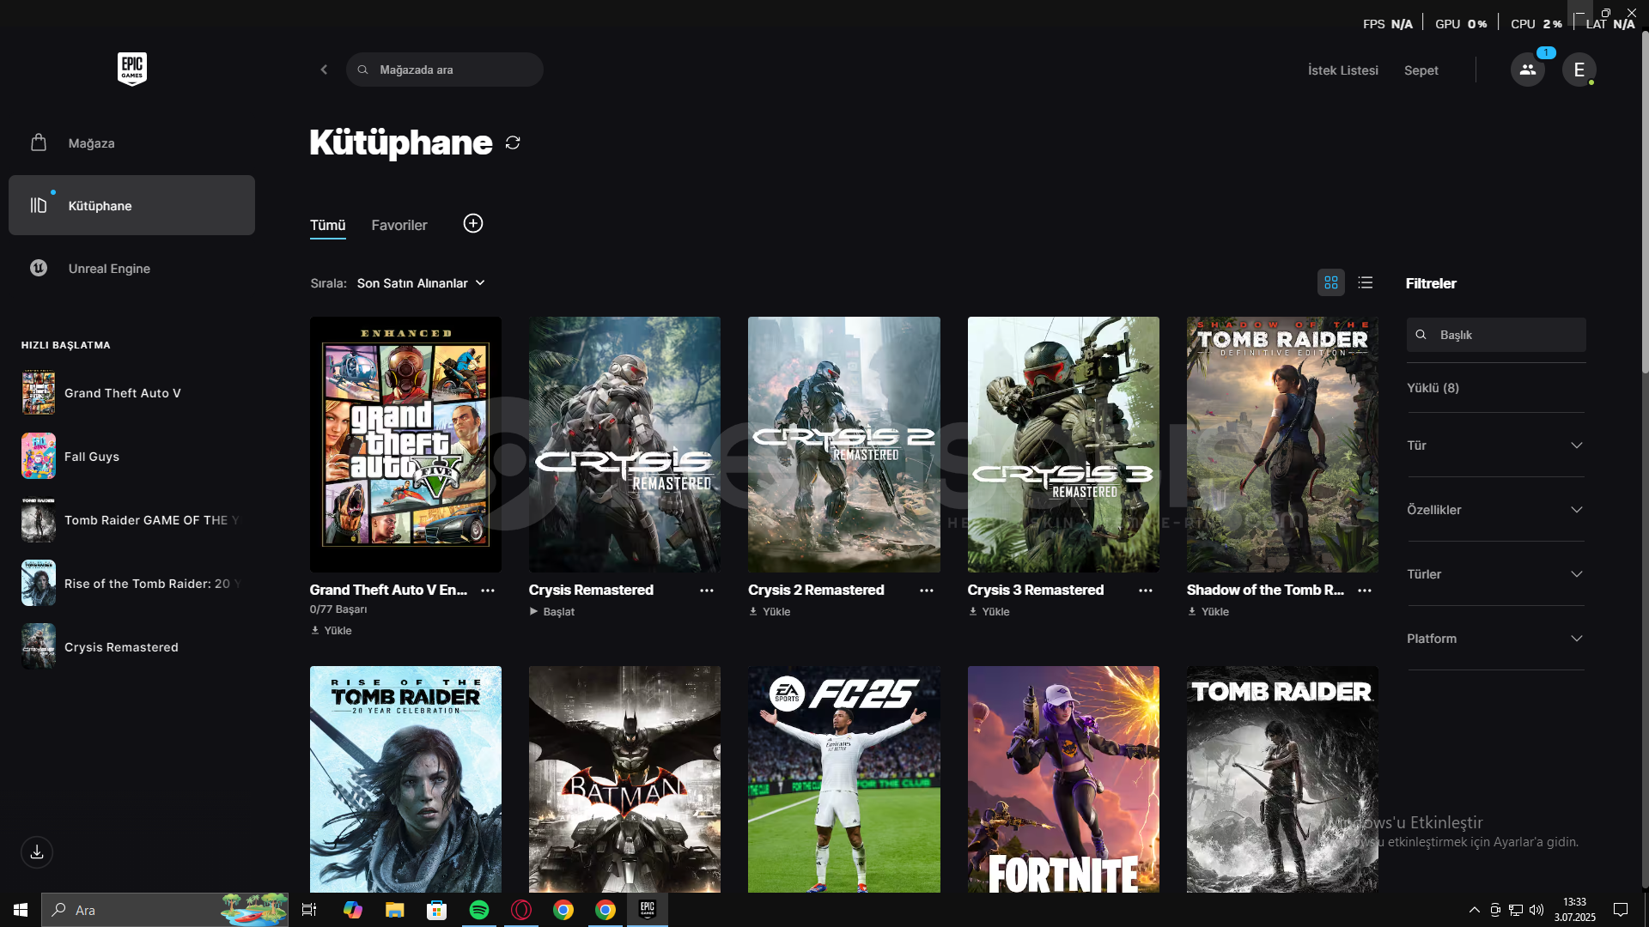Open the Copilot icon on the taskbar

coord(353,910)
